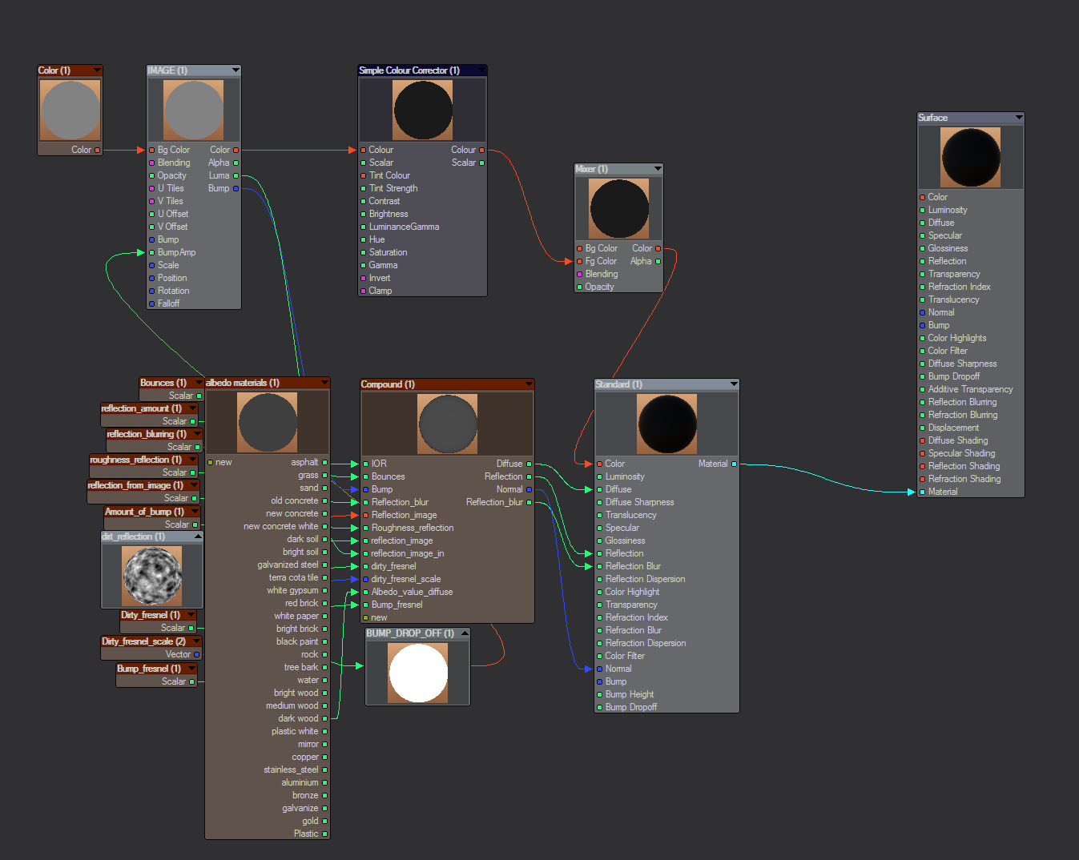Click Bump output port on IMAGE (1) node
Image resolution: width=1079 pixels, height=860 pixels.
236,188
